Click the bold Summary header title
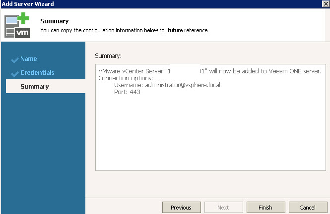 pyautogui.click(x=54, y=21)
